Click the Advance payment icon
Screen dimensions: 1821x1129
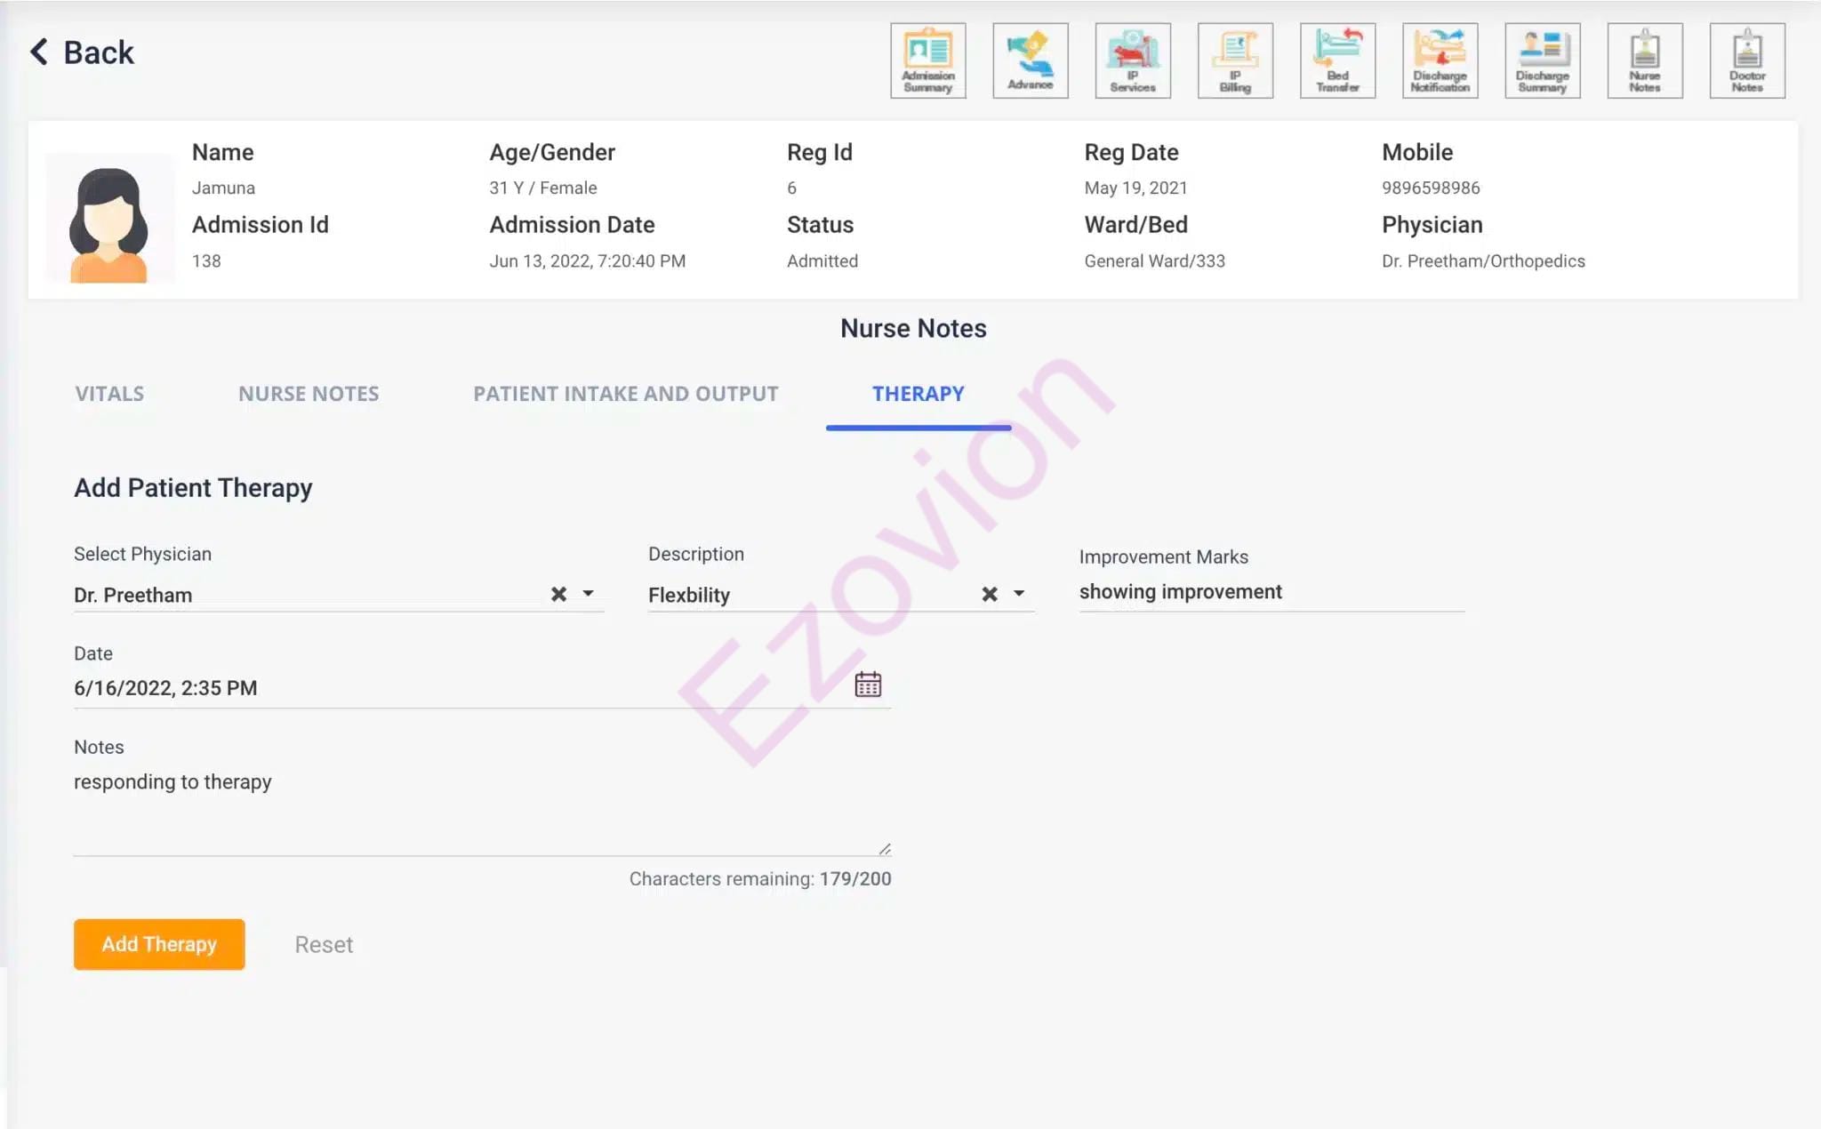click(x=1030, y=60)
